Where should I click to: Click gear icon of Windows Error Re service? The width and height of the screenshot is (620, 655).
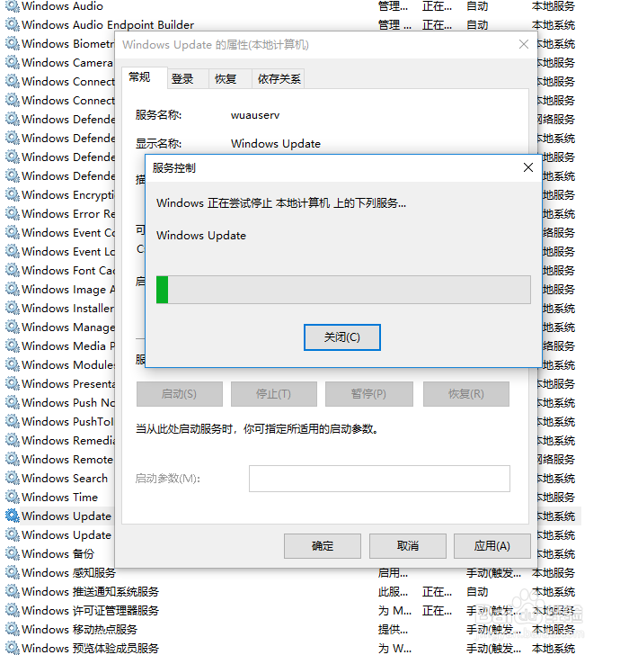click(12, 213)
